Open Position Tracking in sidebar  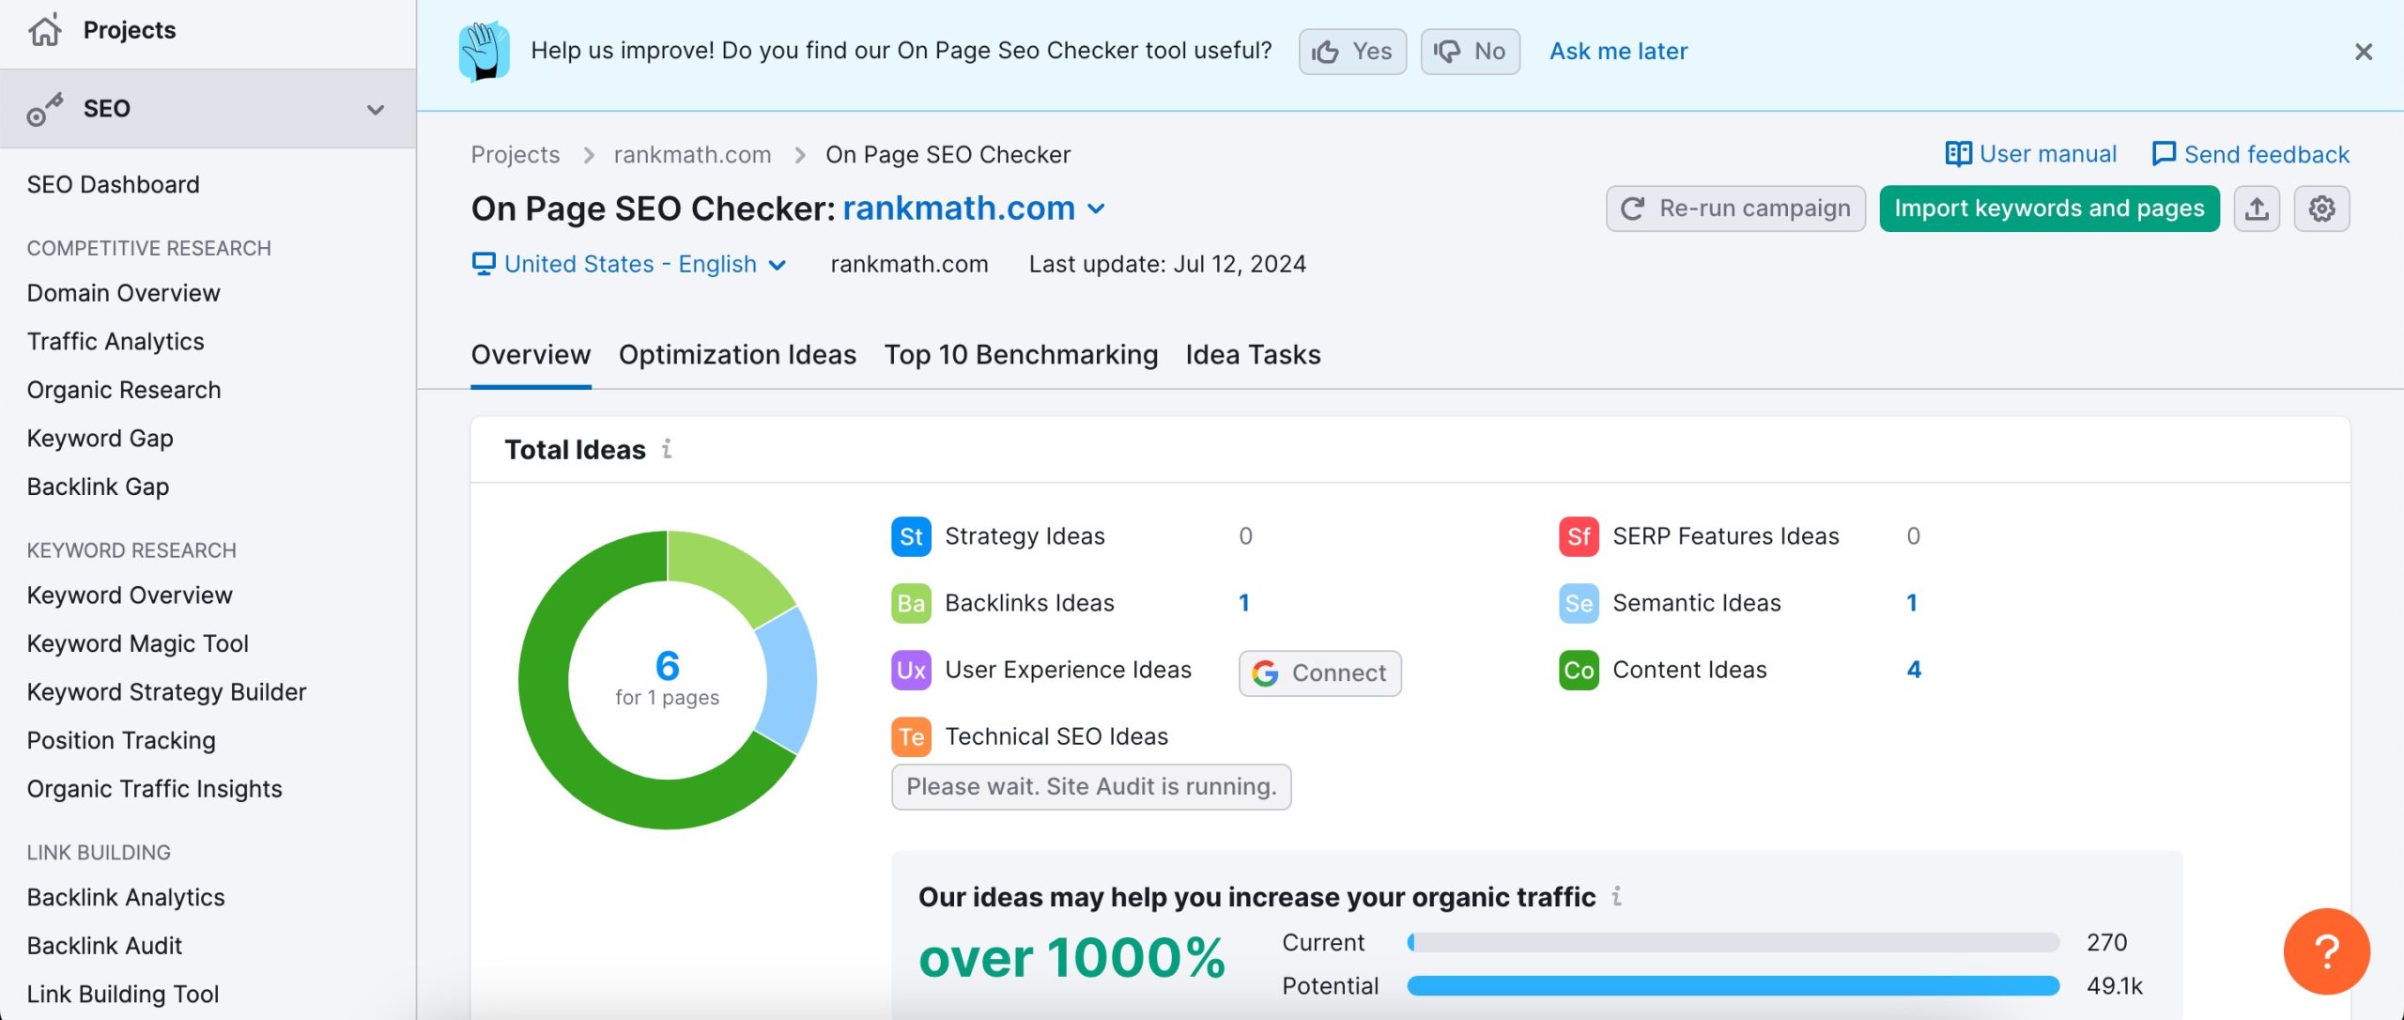click(x=121, y=740)
